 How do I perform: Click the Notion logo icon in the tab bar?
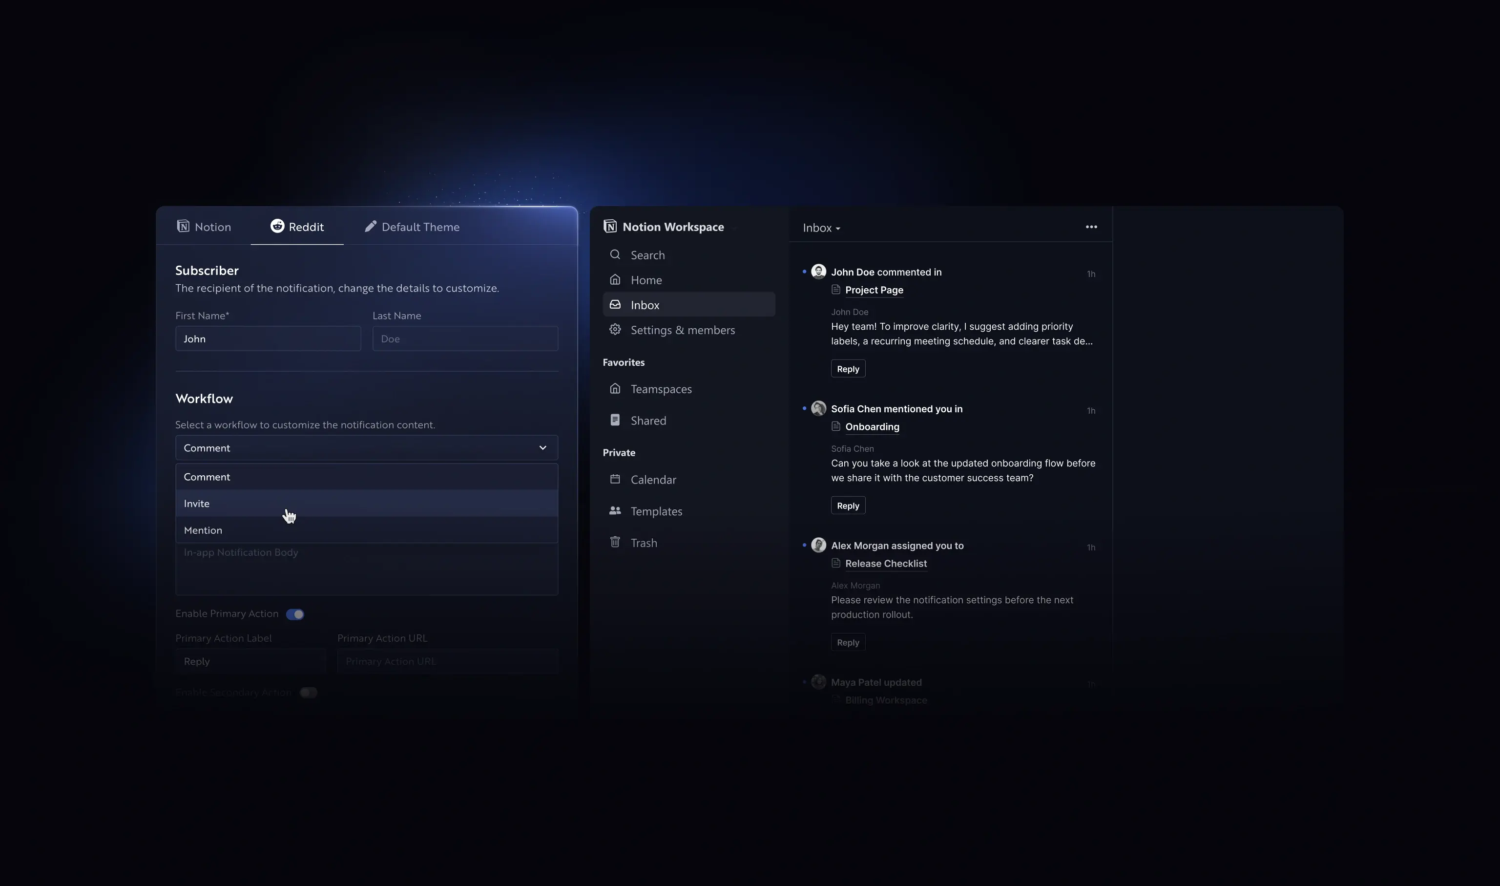(x=183, y=226)
